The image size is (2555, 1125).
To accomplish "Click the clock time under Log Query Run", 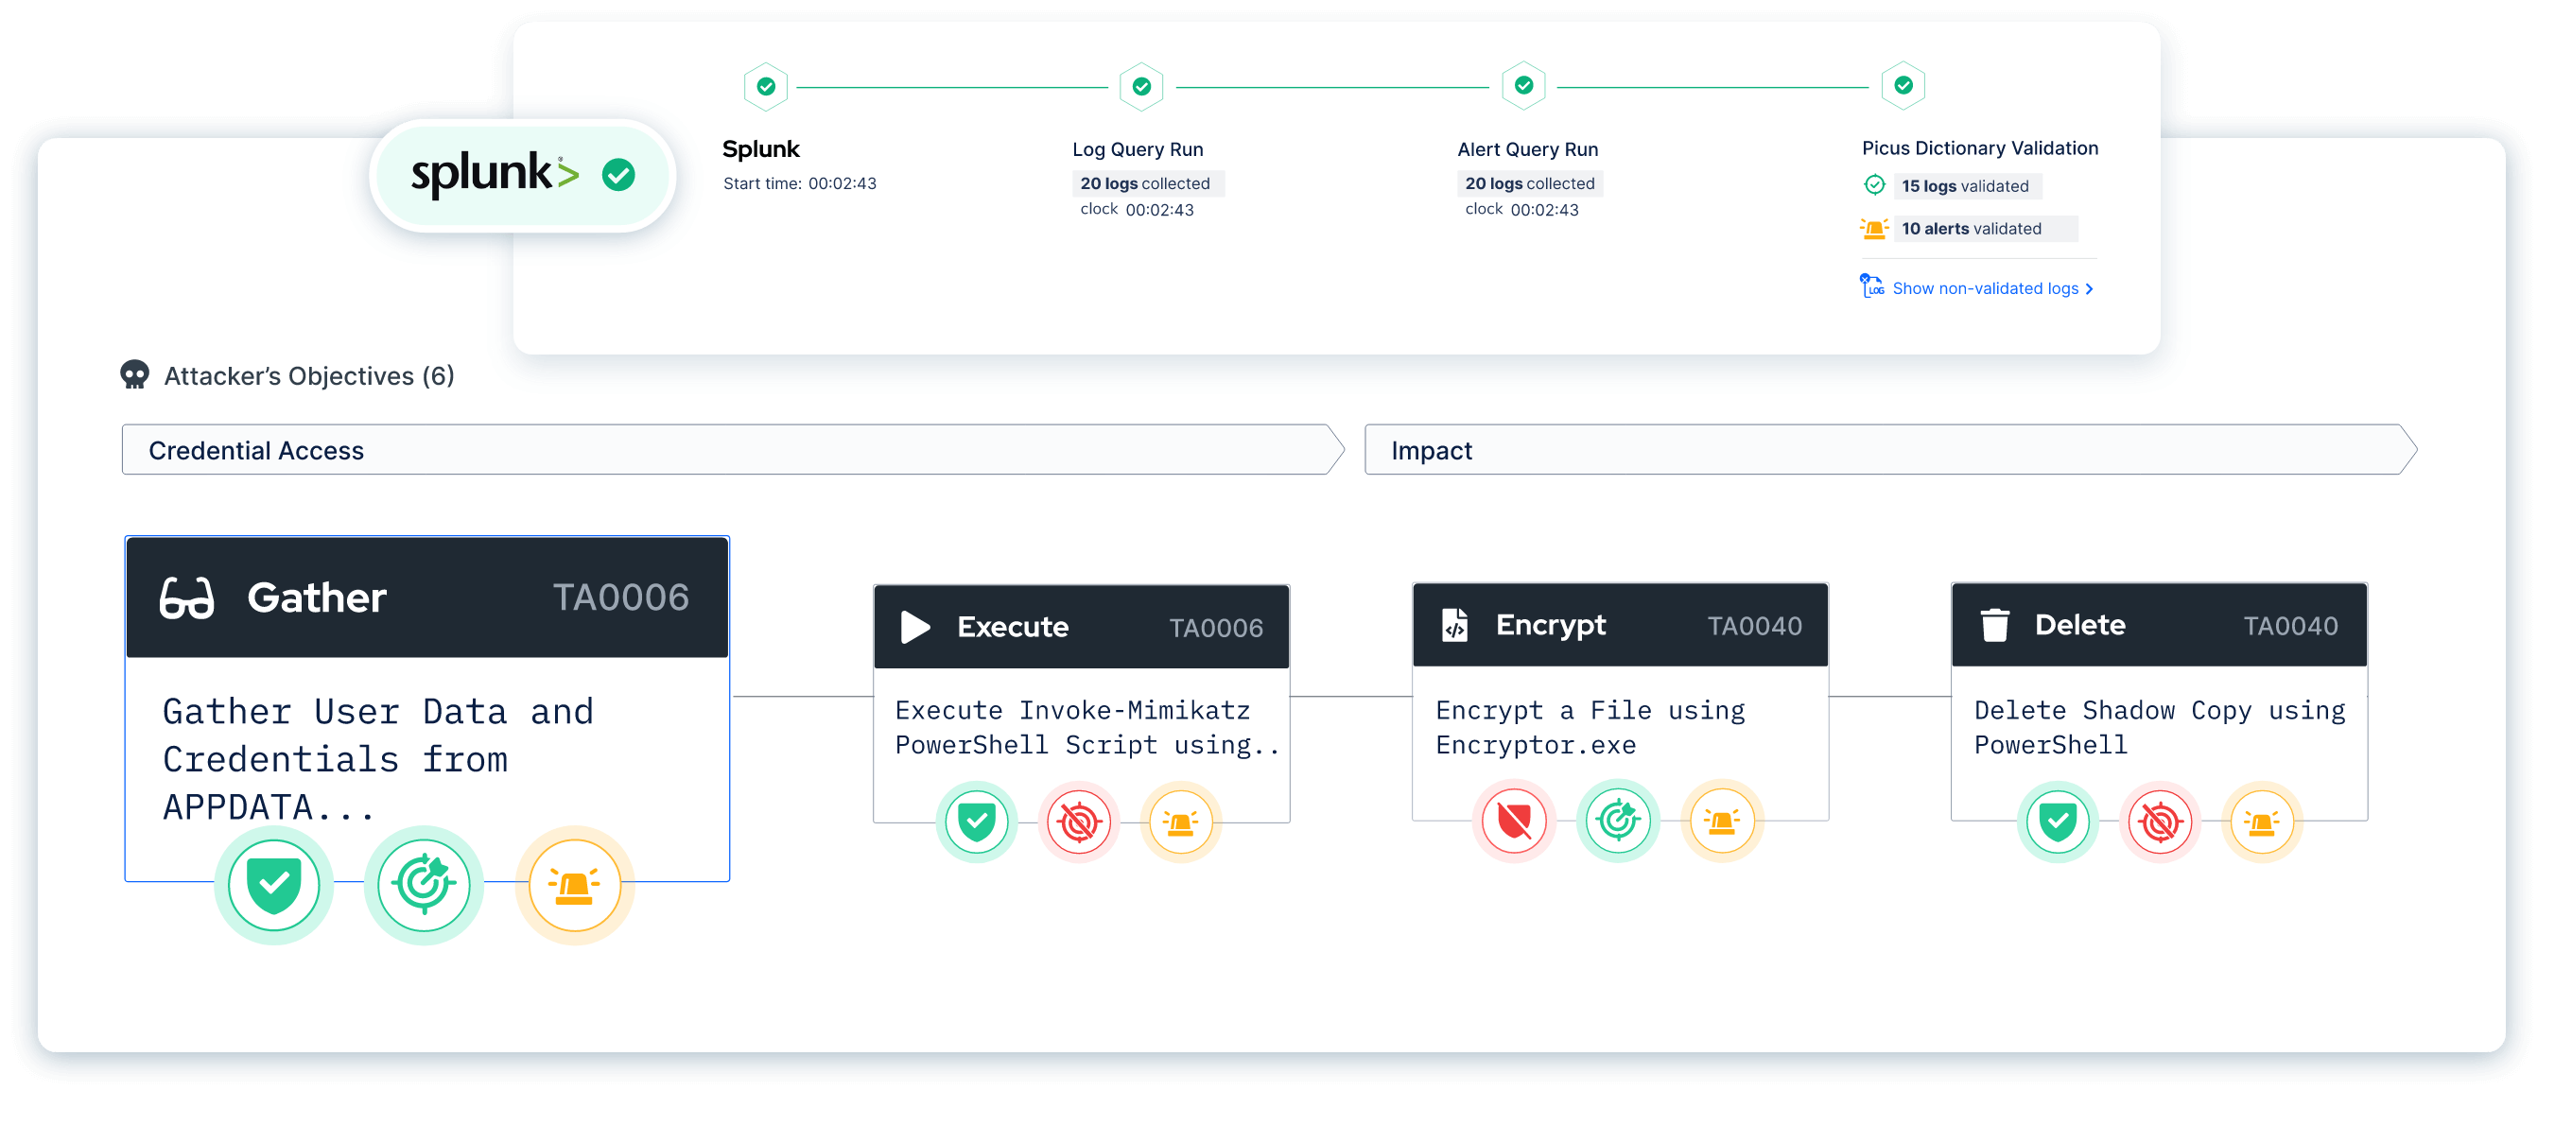I will (1159, 210).
